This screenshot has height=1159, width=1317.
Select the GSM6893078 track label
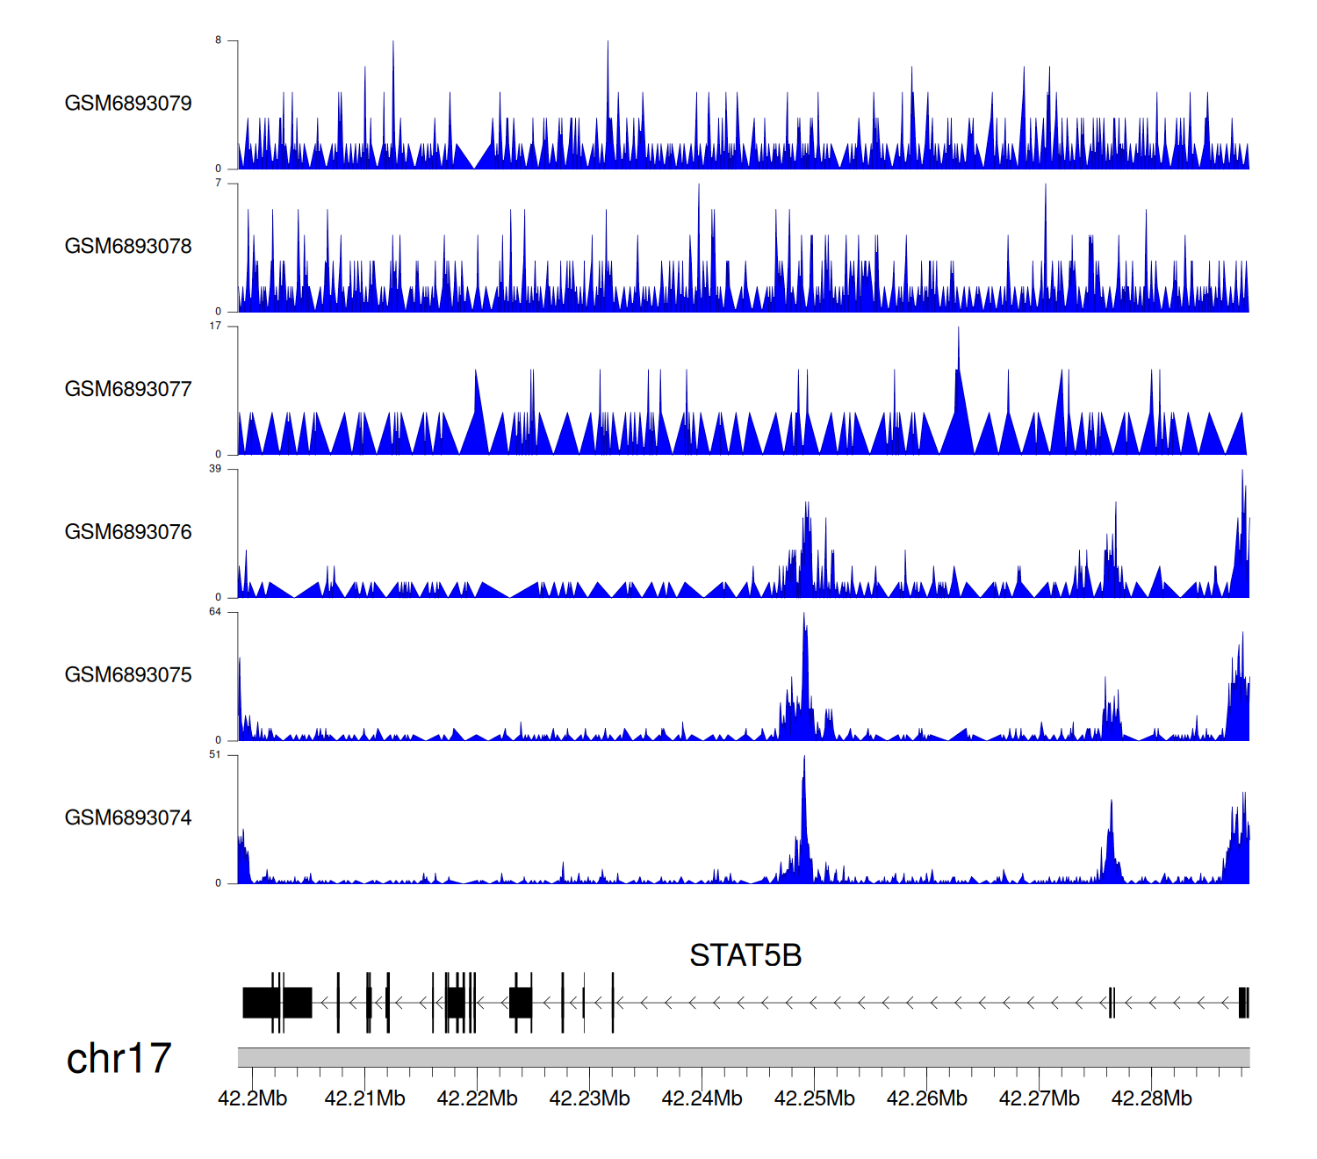coord(128,247)
